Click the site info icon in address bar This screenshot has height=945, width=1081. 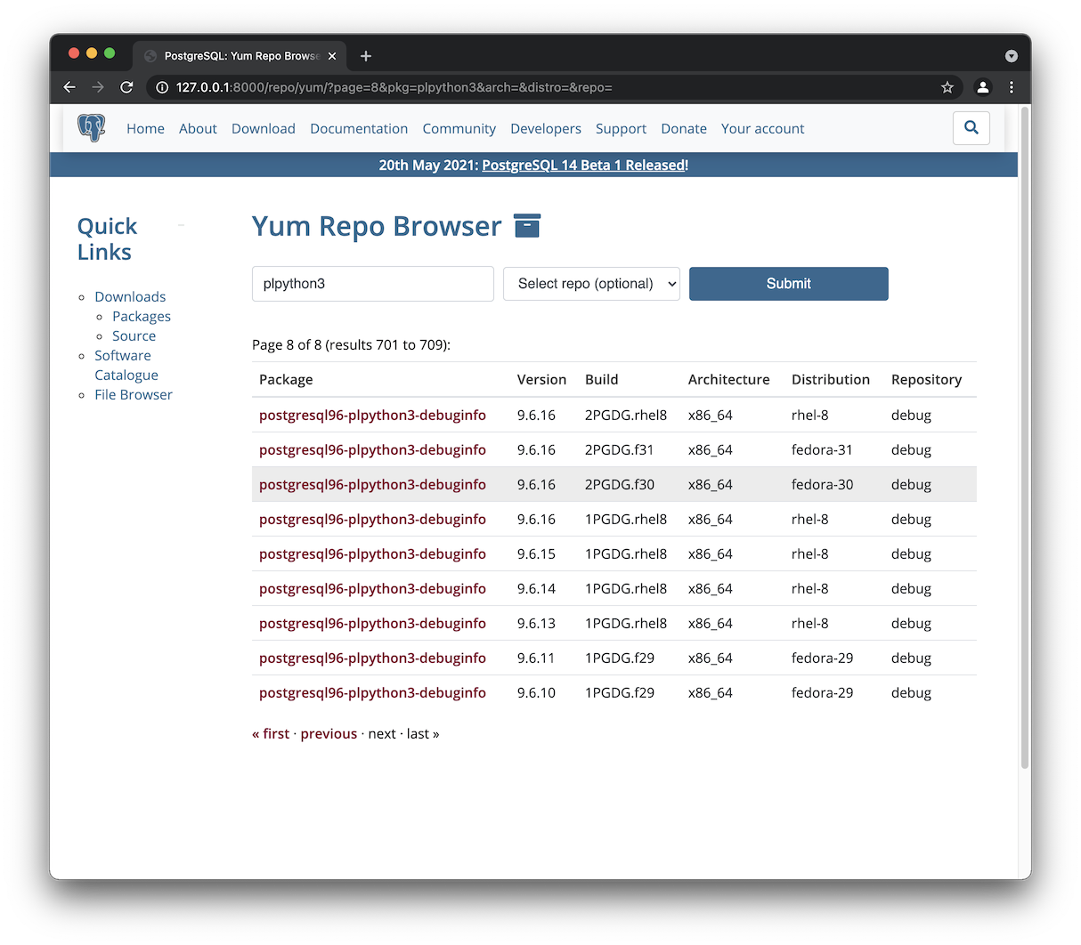click(x=162, y=87)
